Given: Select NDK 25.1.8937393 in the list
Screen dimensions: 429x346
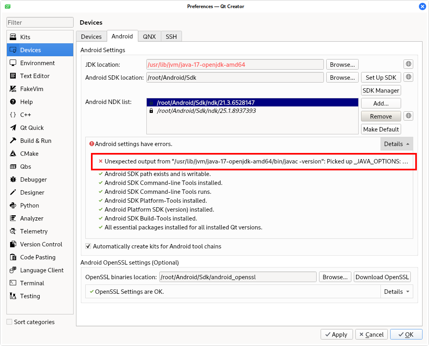Looking at the screenshot, I should (206, 111).
